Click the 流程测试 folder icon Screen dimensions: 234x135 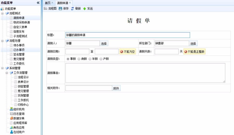[x=7, y=13]
